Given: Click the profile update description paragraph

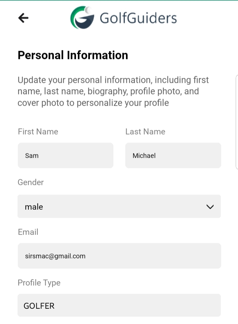Looking at the screenshot, I should point(113,91).
